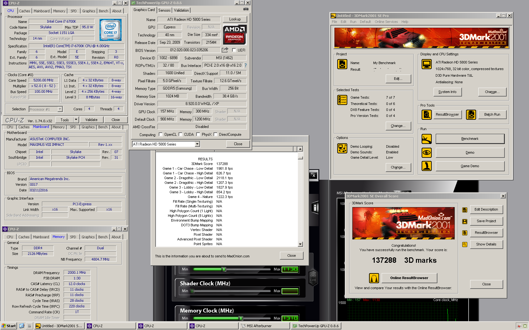Open the Edit menu in 3DMark2001
The width and height of the screenshot is (529, 330).
coord(343,22)
